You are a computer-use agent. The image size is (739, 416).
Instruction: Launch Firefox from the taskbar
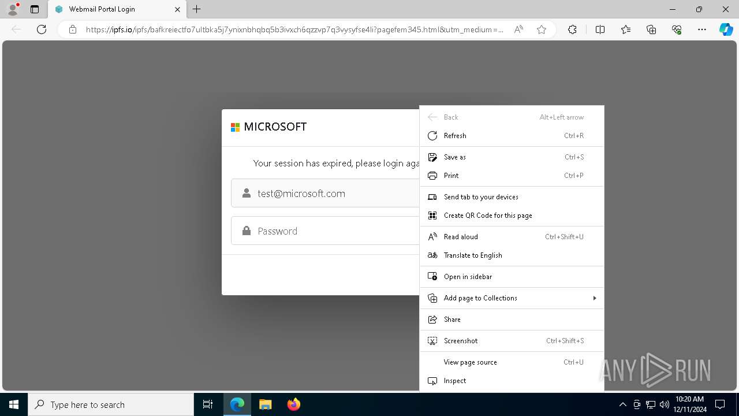(x=294, y=404)
